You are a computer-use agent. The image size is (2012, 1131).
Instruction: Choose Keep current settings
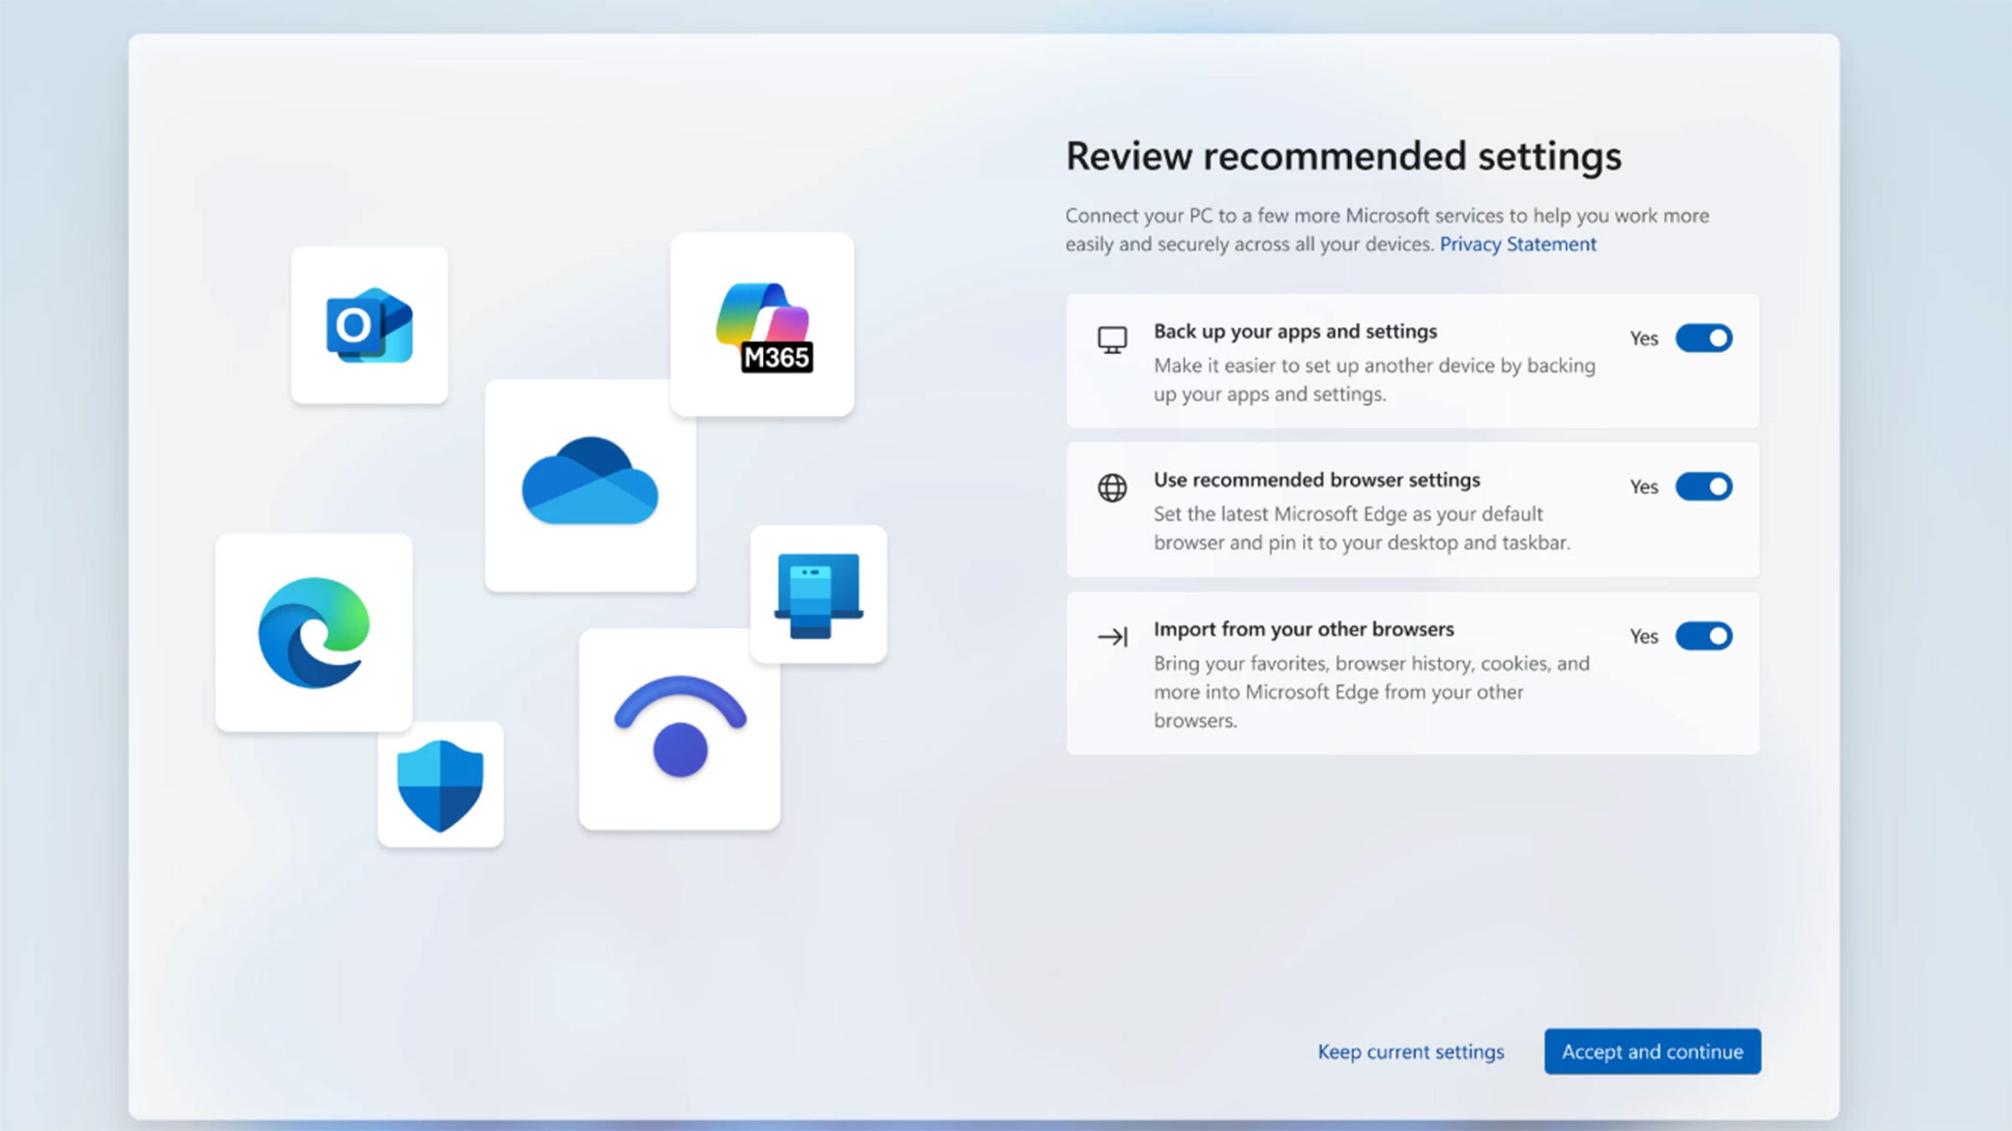coord(1410,1051)
